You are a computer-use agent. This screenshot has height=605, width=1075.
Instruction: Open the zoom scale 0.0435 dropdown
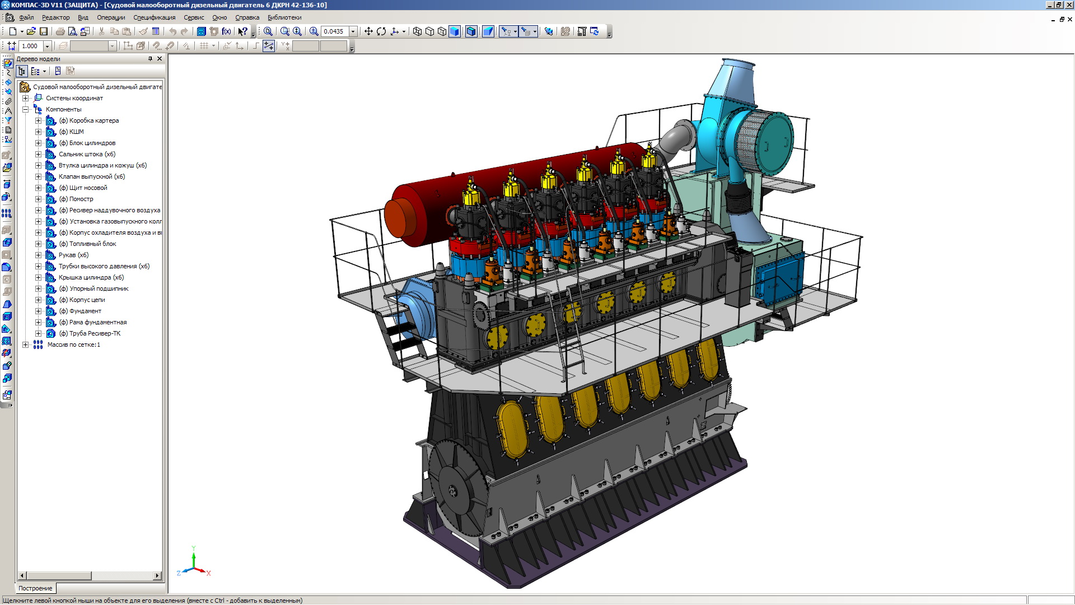[x=353, y=31]
